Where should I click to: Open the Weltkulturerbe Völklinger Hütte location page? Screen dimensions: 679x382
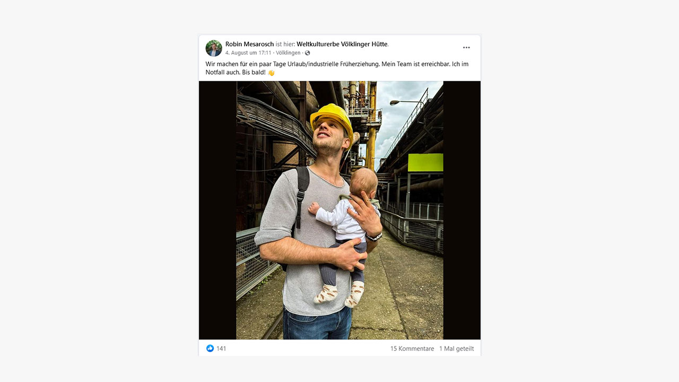[342, 44]
